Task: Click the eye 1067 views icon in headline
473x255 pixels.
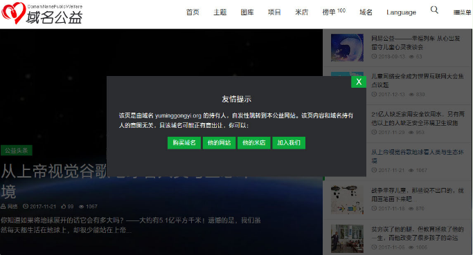Action: (x=81, y=207)
